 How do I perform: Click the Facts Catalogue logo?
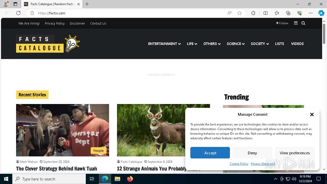point(48,44)
